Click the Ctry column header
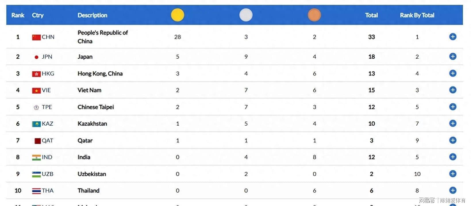471x206 pixels. 38,15
